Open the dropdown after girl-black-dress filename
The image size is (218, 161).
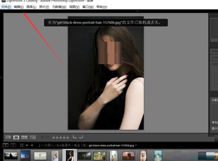tap(136, 145)
